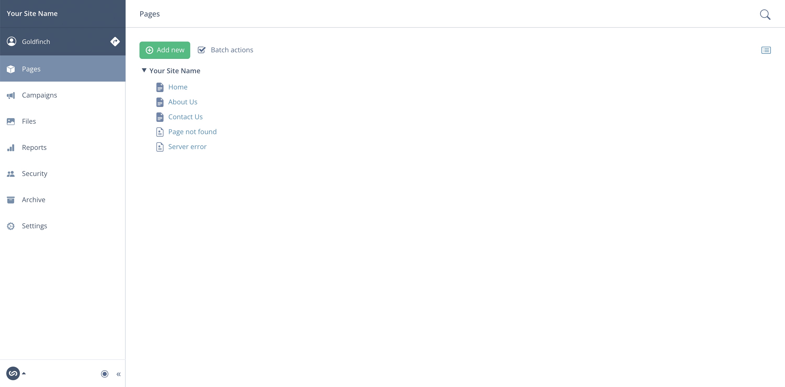Open Settings page

pos(34,225)
